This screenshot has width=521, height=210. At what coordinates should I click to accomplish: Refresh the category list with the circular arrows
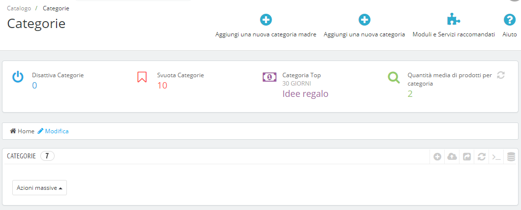click(482, 157)
